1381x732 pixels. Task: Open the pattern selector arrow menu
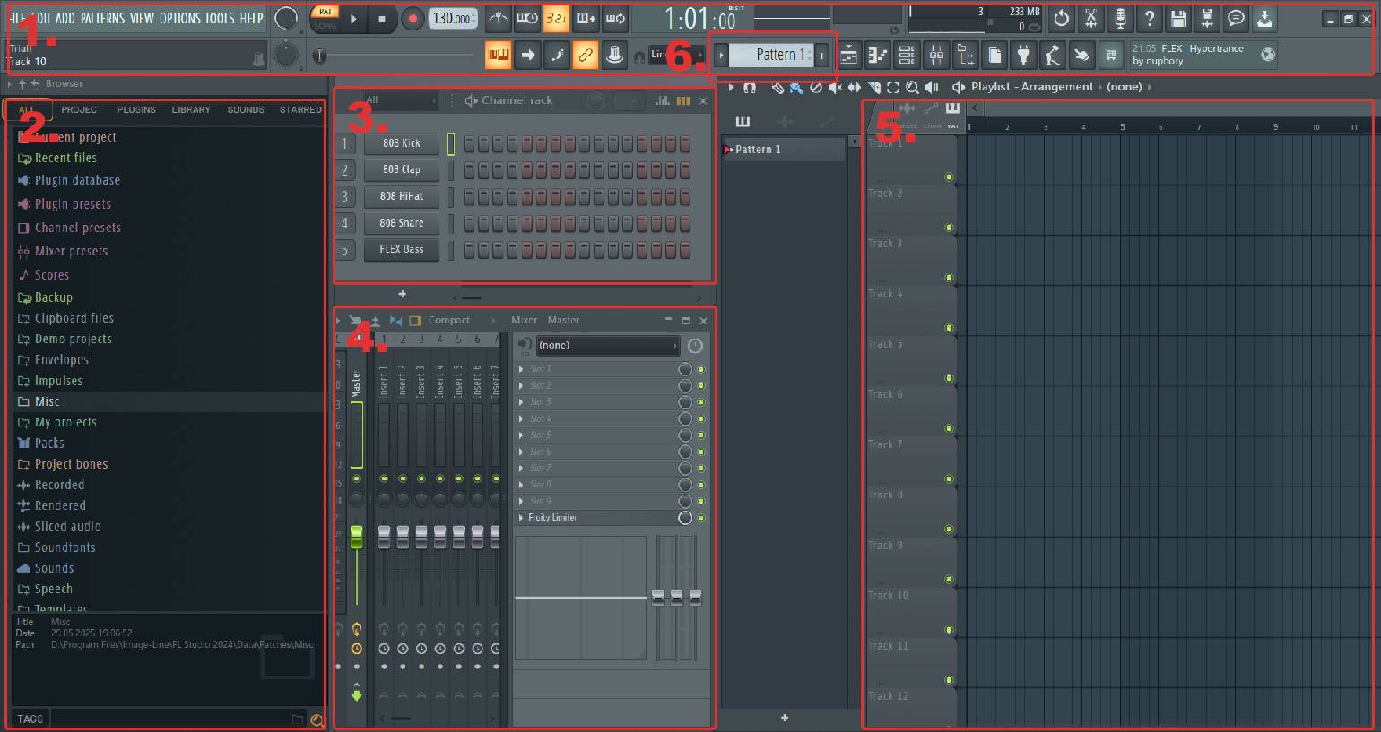point(721,56)
